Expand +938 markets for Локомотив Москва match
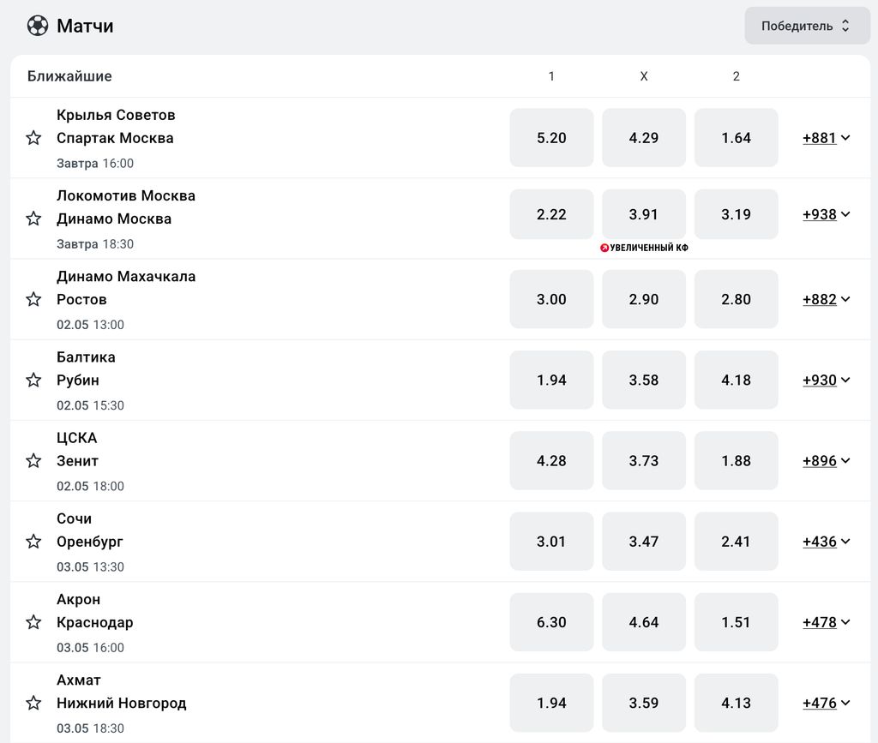Viewport: 878px width, 743px height. pyautogui.click(x=827, y=214)
